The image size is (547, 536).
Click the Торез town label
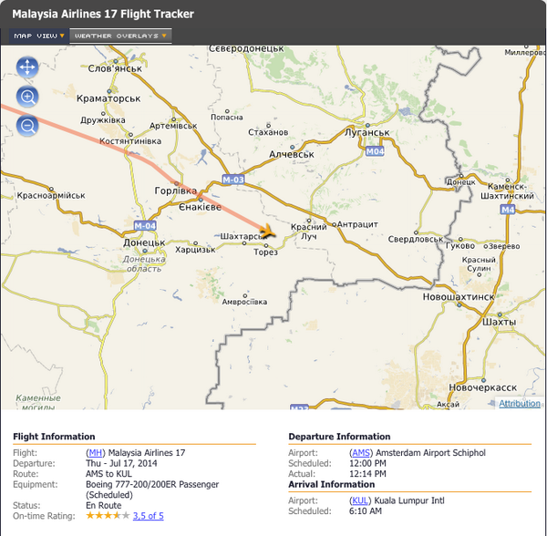(x=265, y=253)
